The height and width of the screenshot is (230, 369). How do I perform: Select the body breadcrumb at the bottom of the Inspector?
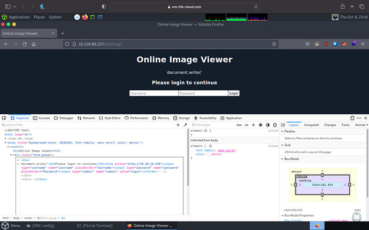tap(16, 218)
